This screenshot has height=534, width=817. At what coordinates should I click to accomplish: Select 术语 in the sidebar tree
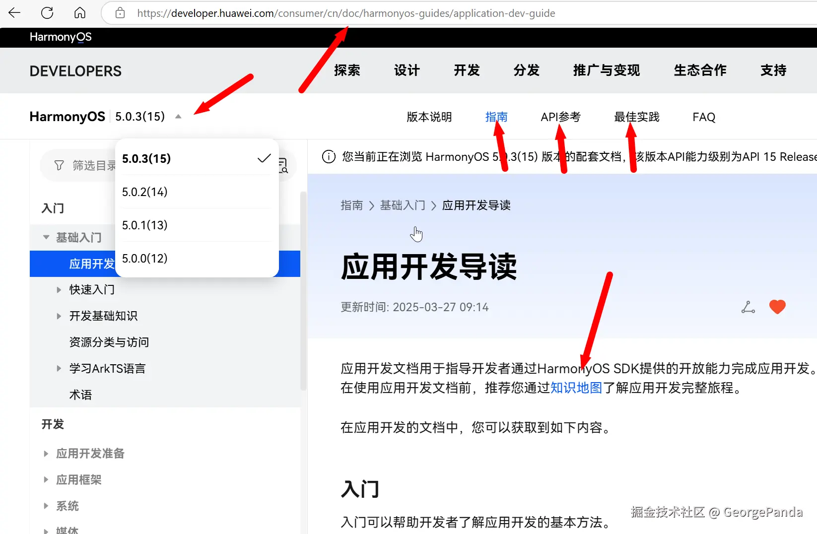tap(81, 395)
